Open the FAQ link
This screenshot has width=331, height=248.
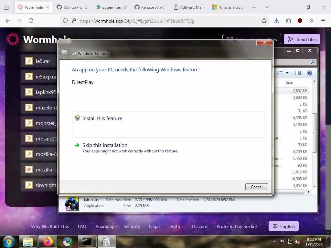[x=82, y=226]
